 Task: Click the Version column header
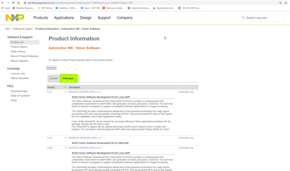[51, 87]
